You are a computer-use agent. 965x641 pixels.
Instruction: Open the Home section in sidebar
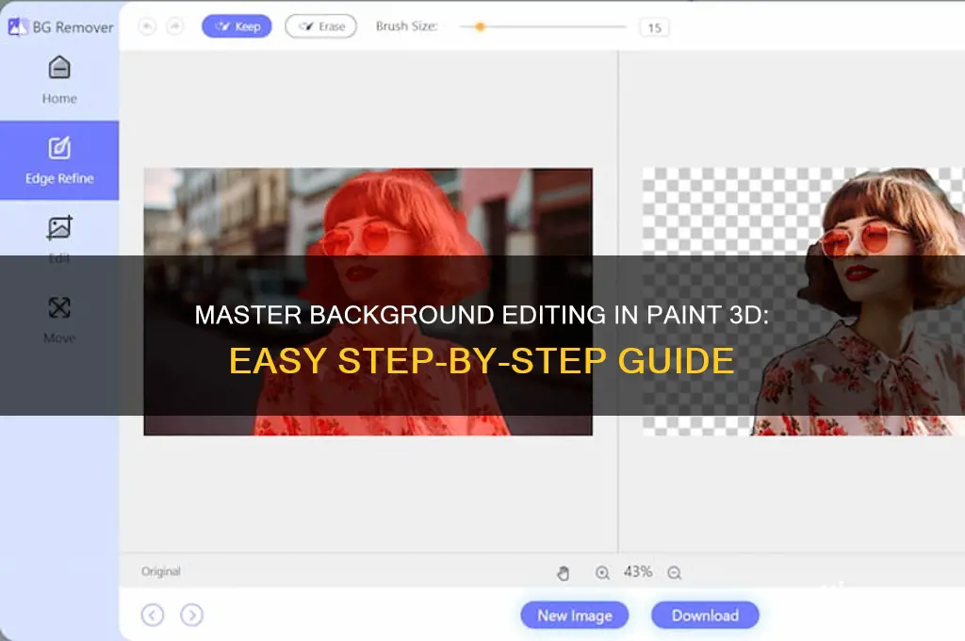coord(59,80)
